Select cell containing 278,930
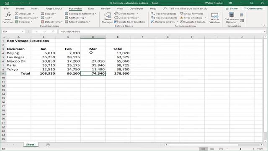Image resolution: width=268 pixels, height=151 pixels. (118, 73)
